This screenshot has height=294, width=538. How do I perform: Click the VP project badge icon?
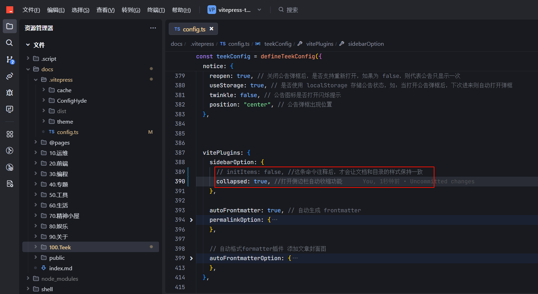pos(212,10)
